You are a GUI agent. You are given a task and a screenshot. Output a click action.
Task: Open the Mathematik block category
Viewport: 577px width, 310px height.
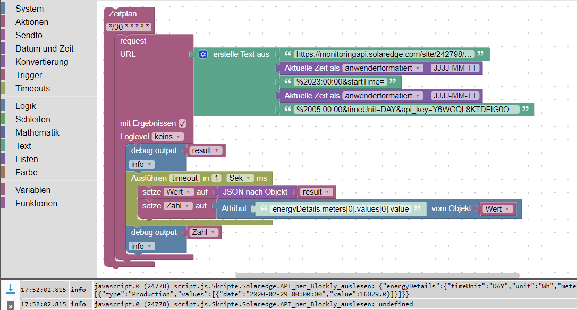pos(37,132)
